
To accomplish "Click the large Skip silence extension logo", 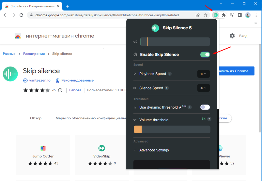I will (x=10, y=74).
